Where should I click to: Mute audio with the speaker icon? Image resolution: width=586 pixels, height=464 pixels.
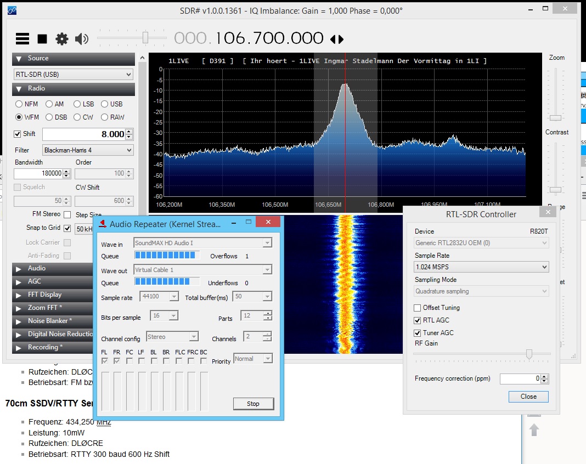(82, 38)
